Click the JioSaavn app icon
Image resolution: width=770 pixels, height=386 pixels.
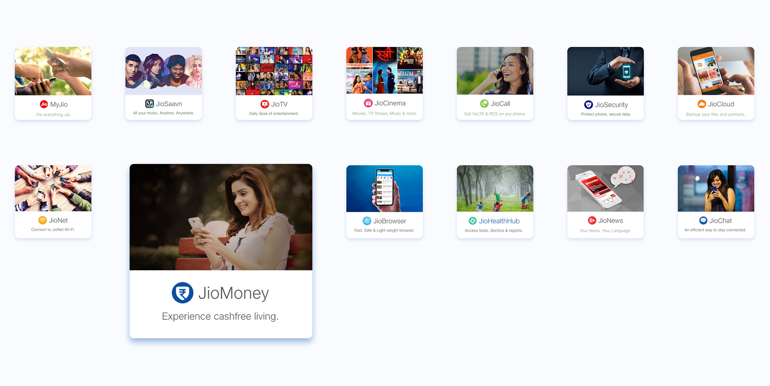(150, 104)
